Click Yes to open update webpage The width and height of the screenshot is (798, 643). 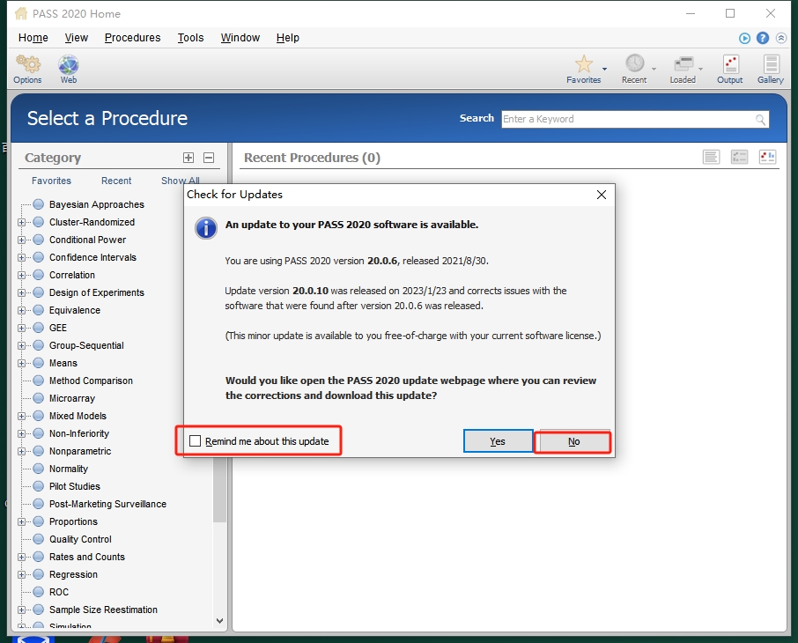point(498,441)
